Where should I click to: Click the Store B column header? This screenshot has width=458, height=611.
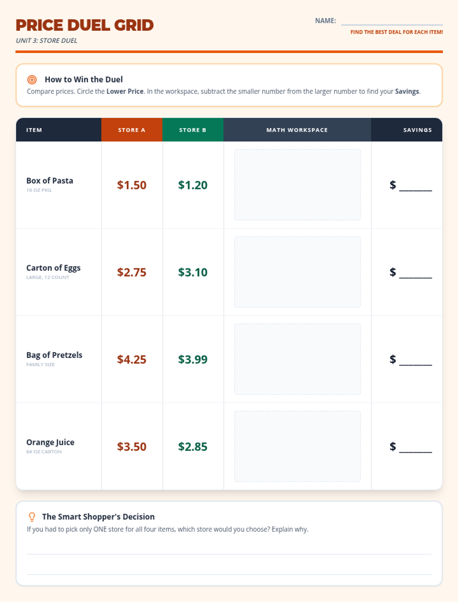tap(193, 130)
